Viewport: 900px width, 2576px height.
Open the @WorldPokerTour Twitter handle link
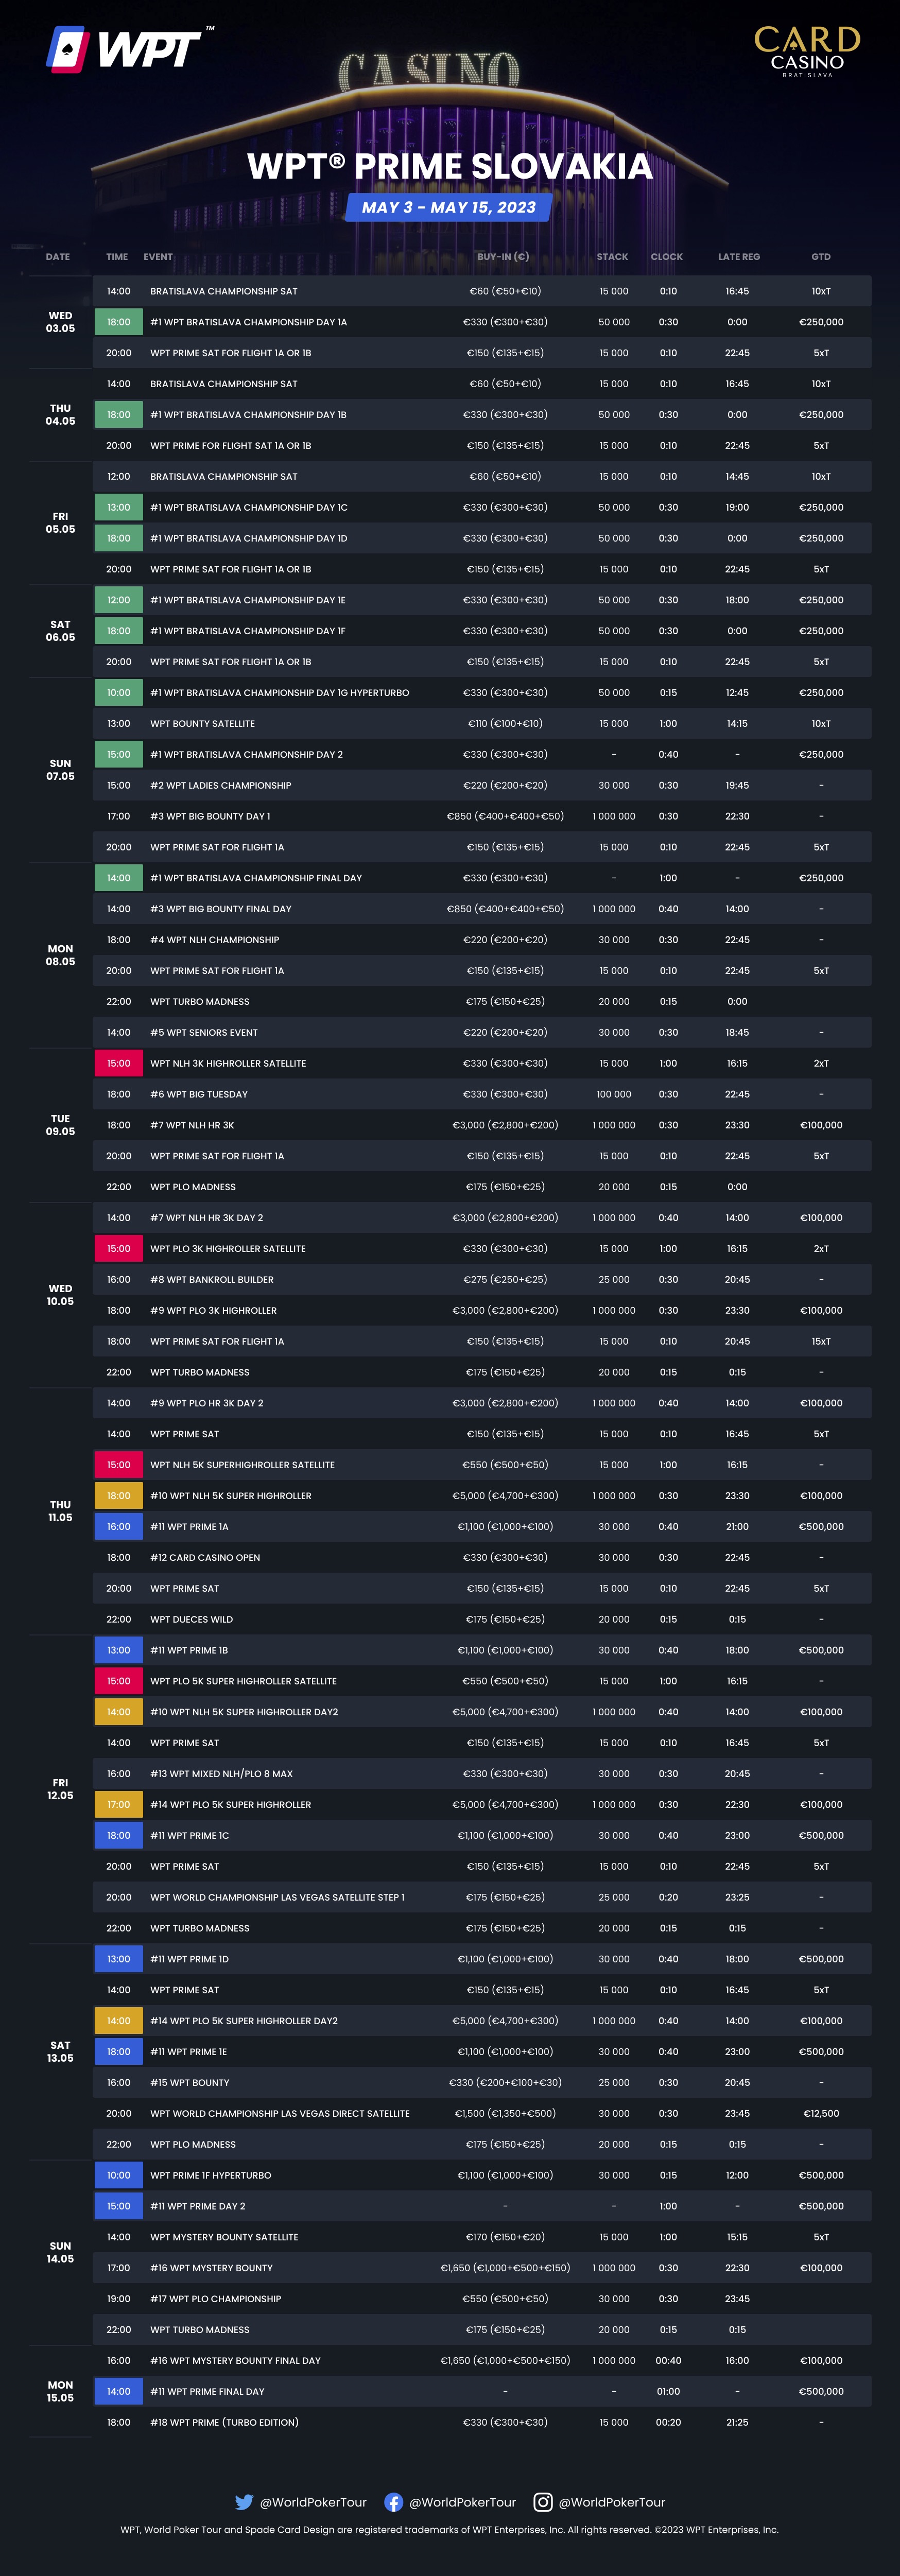tap(313, 2502)
